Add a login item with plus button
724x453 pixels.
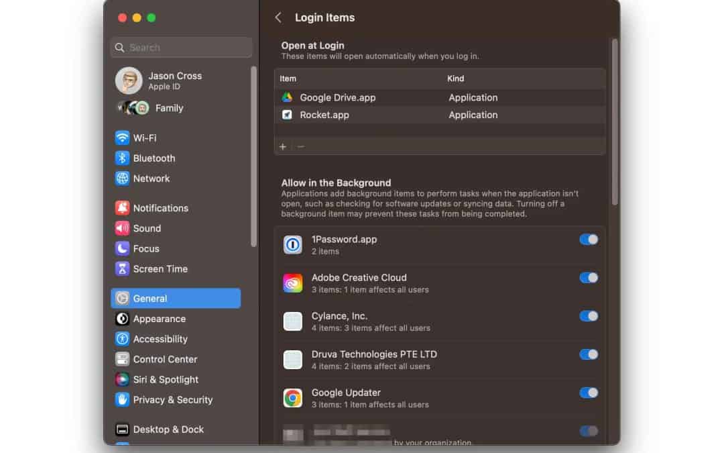283,146
